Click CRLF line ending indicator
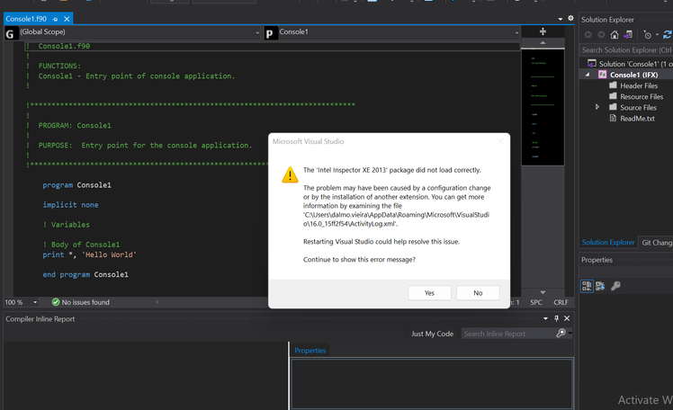 (x=561, y=302)
